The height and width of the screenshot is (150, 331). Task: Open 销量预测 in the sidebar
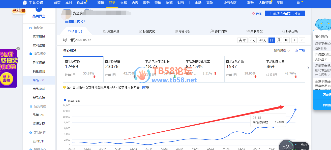click(x=39, y=71)
